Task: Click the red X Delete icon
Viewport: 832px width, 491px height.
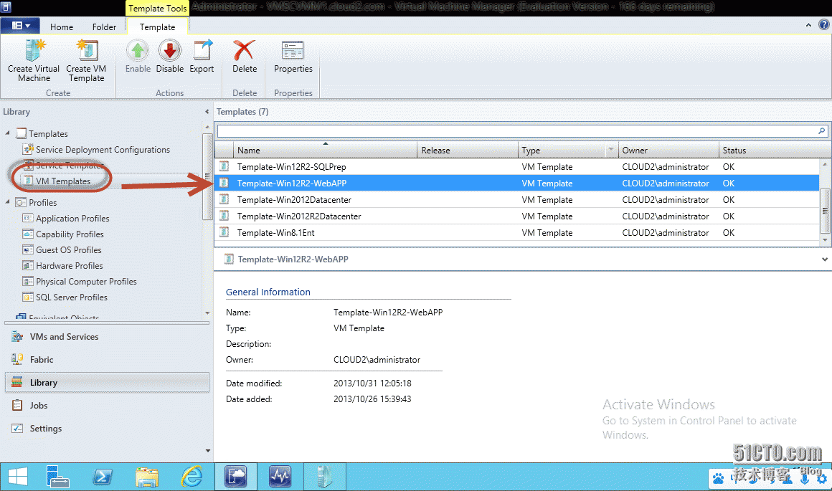Action: tap(244, 50)
